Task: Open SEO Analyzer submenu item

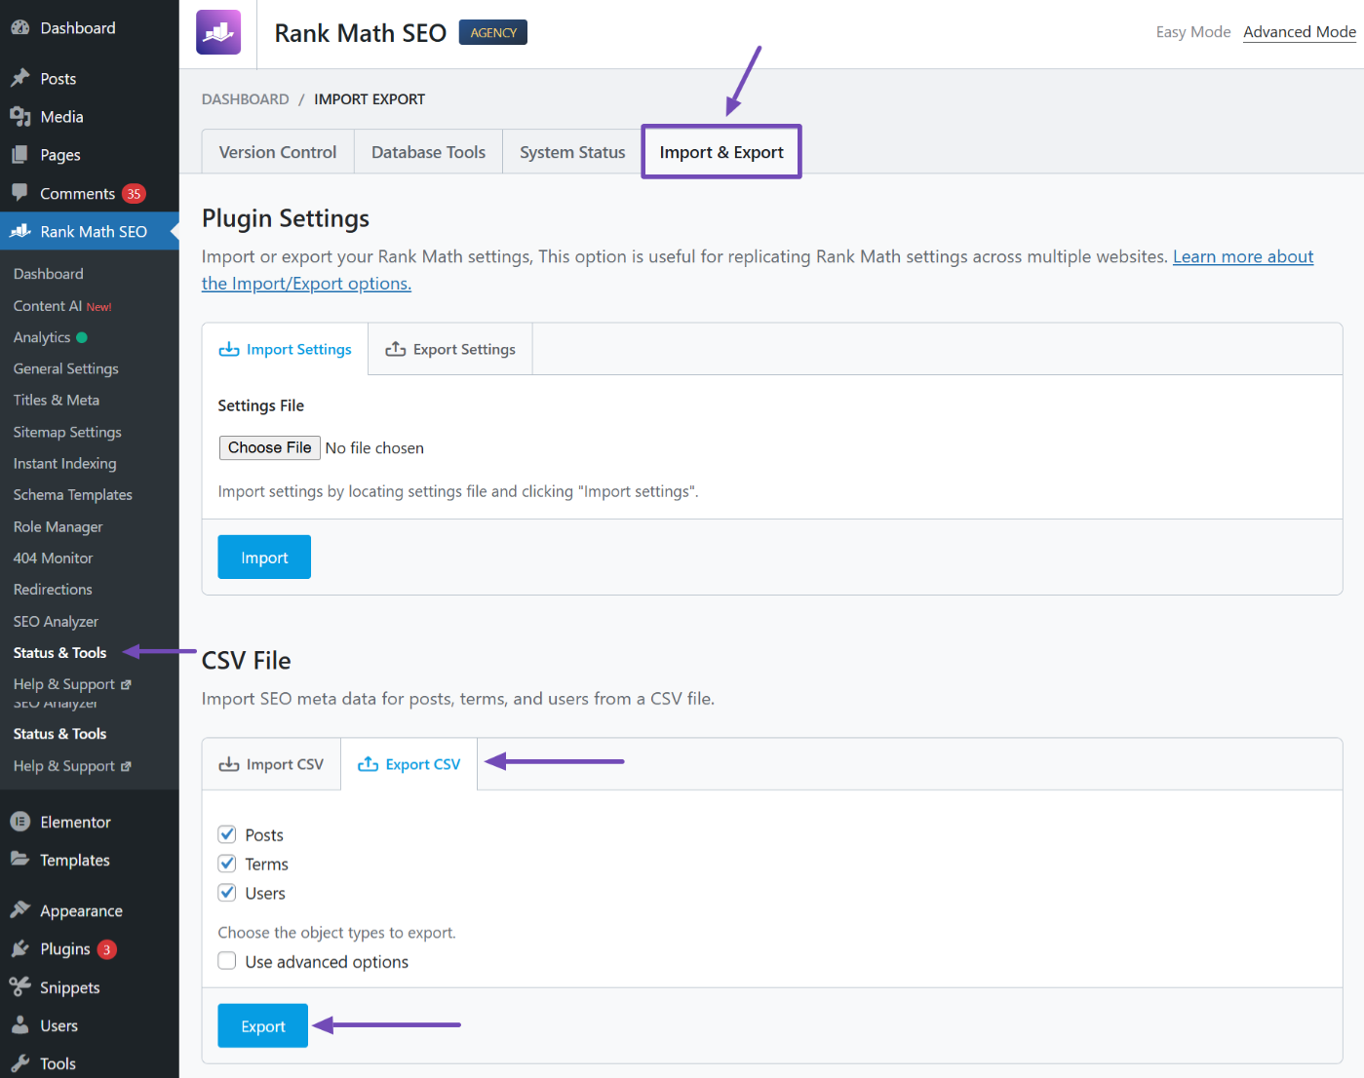Action: click(x=56, y=622)
